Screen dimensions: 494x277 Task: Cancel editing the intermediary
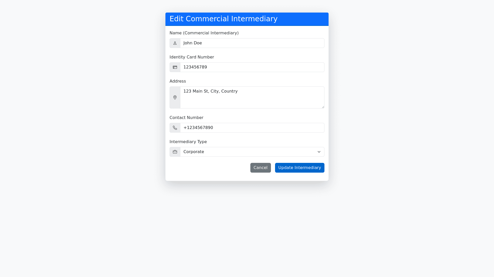pyautogui.click(x=260, y=168)
